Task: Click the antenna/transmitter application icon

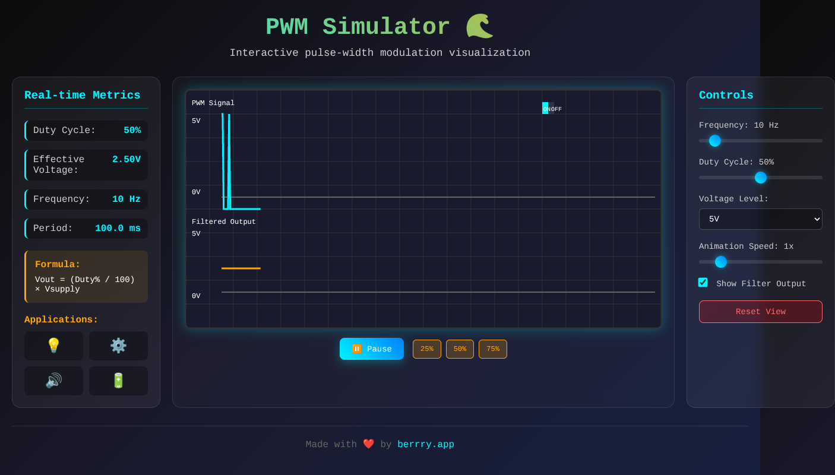Action: (53, 381)
